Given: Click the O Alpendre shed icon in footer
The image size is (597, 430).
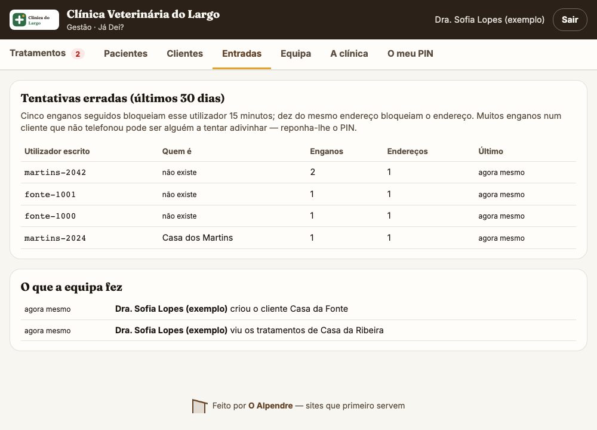Looking at the screenshot, I should [x=199, y=406].
